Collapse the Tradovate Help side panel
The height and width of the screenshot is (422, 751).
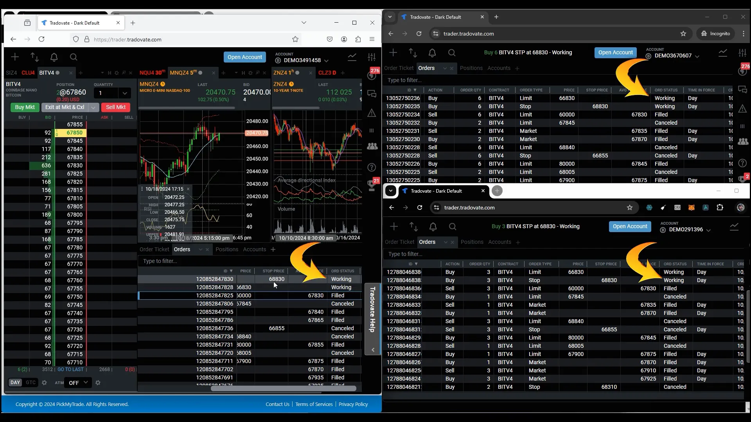click(373, 350)
